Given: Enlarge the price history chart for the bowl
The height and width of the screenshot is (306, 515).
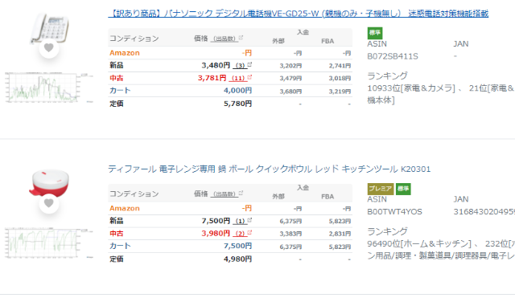Looking at the screenshot, I should pos(48,243).
